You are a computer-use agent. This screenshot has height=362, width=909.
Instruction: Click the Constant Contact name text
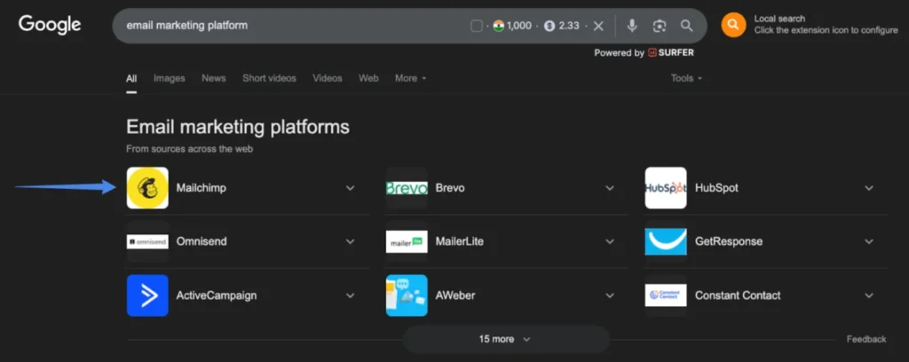click(738, 295)
